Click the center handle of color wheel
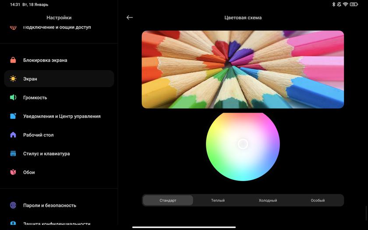Screen dimensions: 368x230 pos(243,144)
